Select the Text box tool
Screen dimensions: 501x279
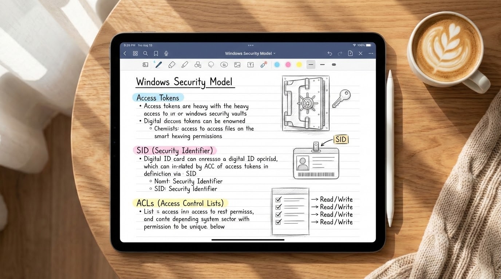click(250, 65)
